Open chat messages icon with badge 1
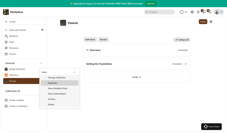 (204, 12)
